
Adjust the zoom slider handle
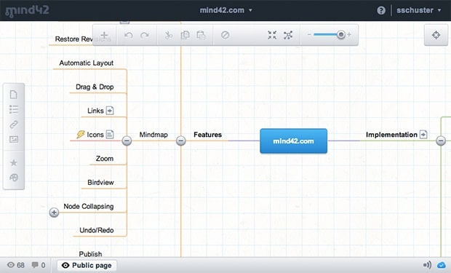[341, 35]
